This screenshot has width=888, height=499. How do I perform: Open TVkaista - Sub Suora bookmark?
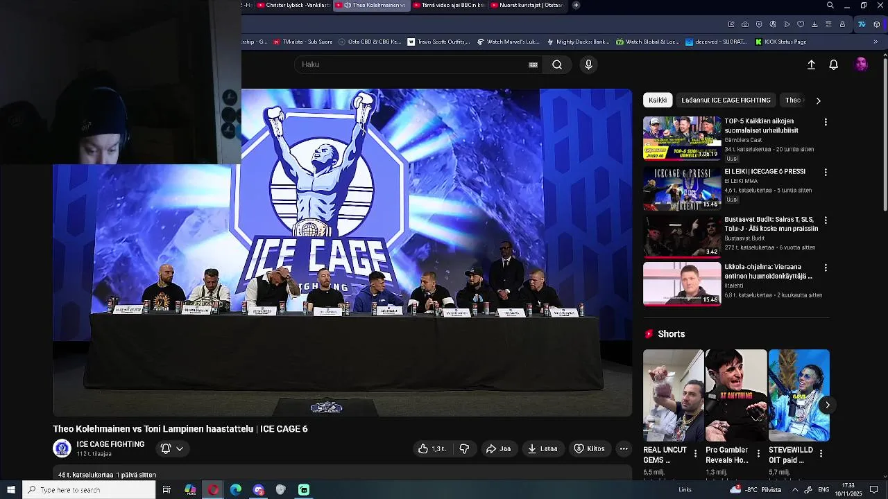coord(302,42)
